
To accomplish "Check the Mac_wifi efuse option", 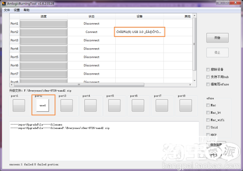I will click(208, 120).
